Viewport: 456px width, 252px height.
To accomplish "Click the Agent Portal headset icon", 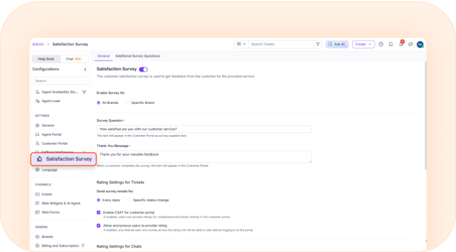I will click(x=37, y=135).
